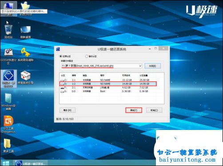This screenshot has width=223, height=166.
Task: Click the Browse button beside path field
Action: point(152,66)
